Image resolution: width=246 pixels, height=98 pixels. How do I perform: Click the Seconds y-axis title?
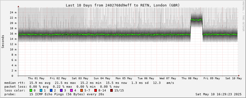point(3,41)
